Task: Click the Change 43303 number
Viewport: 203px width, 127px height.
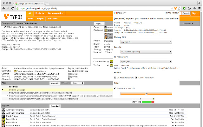Action: pyautogui.click(x=12, y=23)
